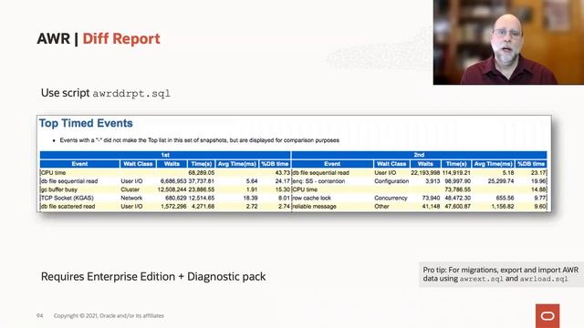Select the 25,299.74 average time value
The image size is (584, 328).
[501, 181]
